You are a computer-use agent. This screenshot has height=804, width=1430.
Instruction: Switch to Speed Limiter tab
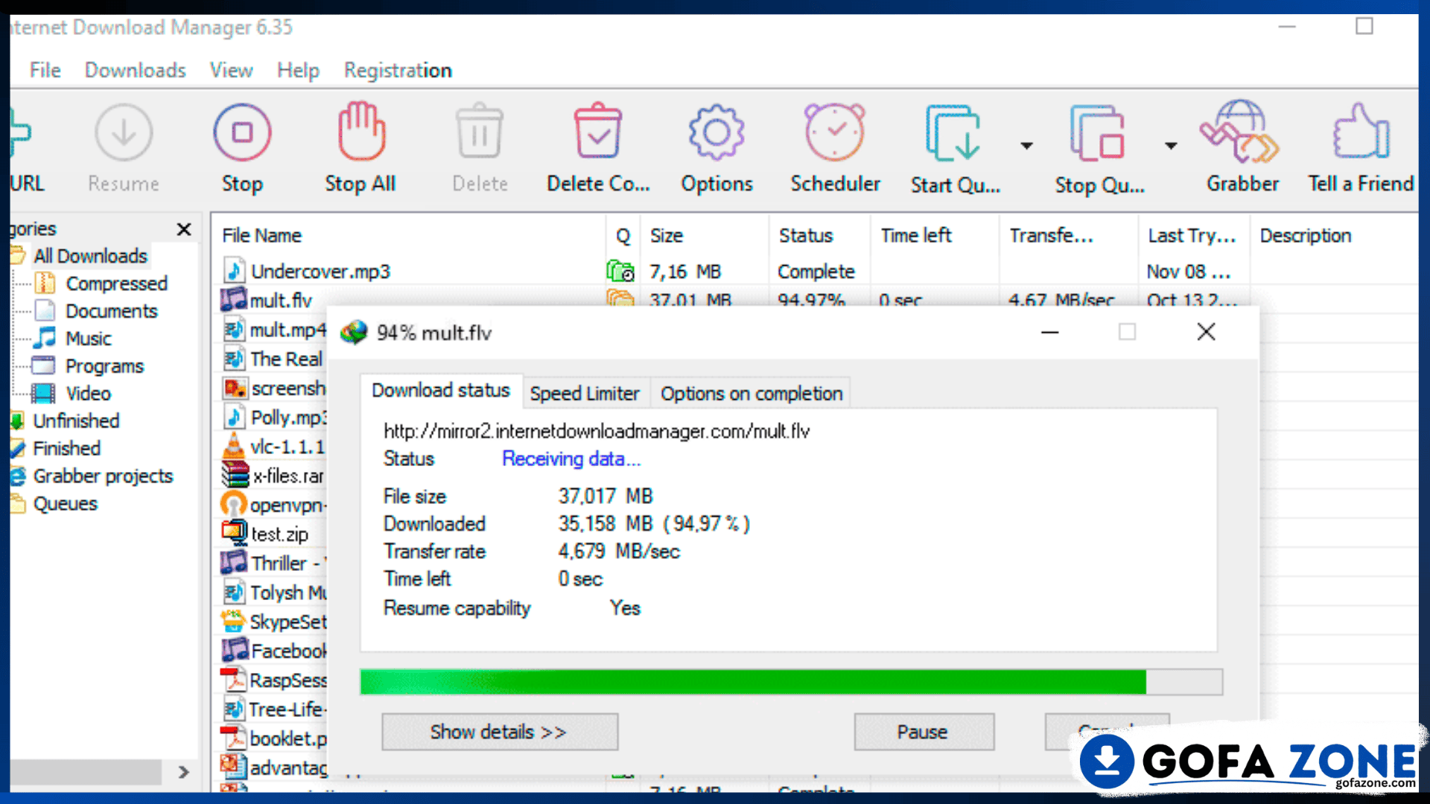585,393
